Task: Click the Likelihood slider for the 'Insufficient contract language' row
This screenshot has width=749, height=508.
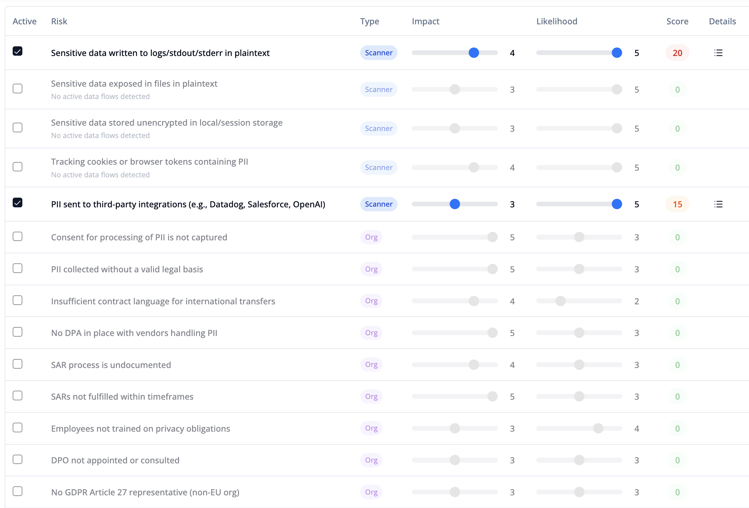Action: tap(561, 301)
